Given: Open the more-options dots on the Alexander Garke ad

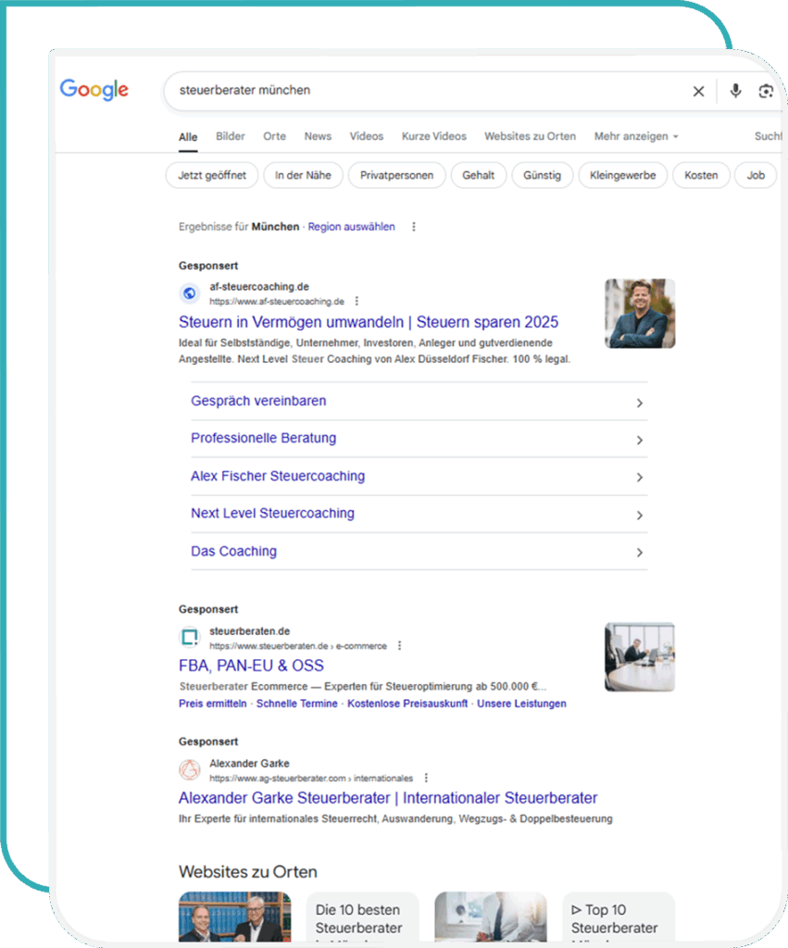Looking at the screenshot, I should pyautogui.click(x=426, y=778).
